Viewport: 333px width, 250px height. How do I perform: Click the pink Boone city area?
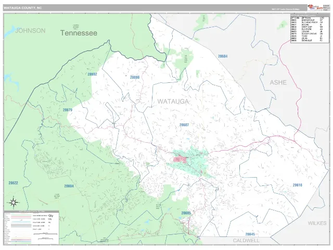click(180, 159)
